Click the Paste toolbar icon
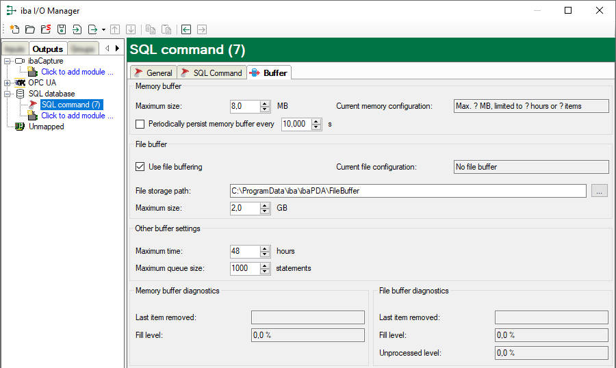 [x=166, y=29]
